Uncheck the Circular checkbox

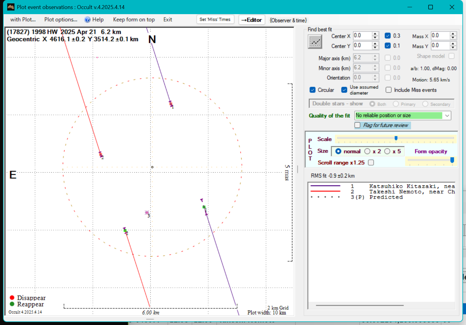tap(313, 90)
